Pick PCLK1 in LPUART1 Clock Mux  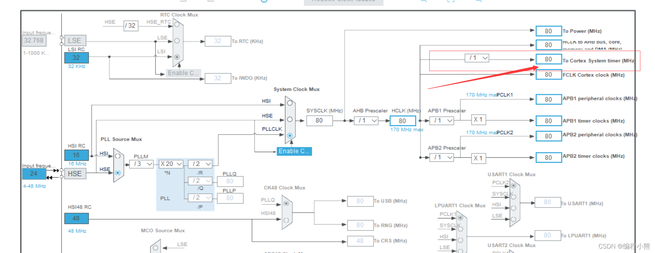pos(460,218)
